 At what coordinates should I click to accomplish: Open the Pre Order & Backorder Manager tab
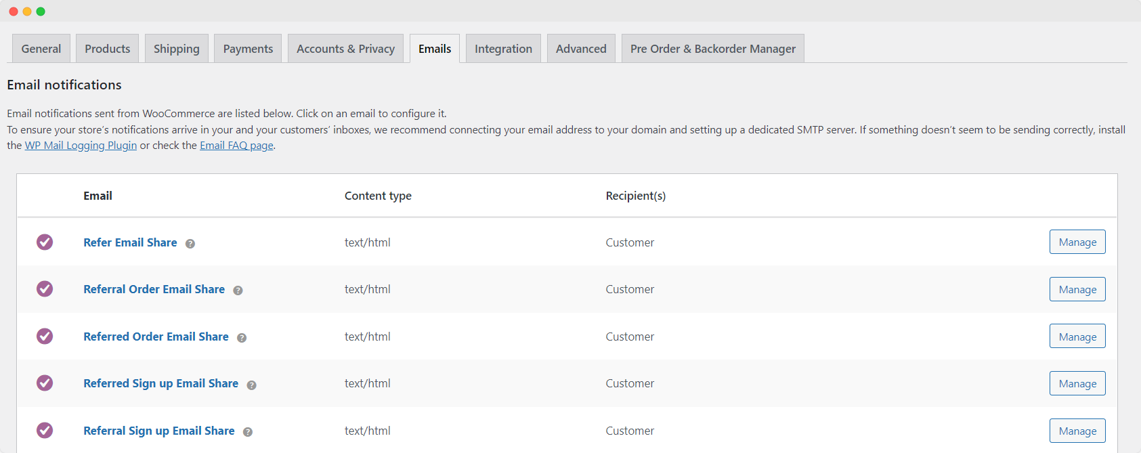coord(712,49)
